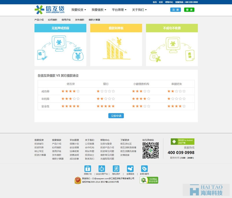This screenshot has height=198, width=232.
Task: Click the 信互贷微信 QR code
Action: 151,151
